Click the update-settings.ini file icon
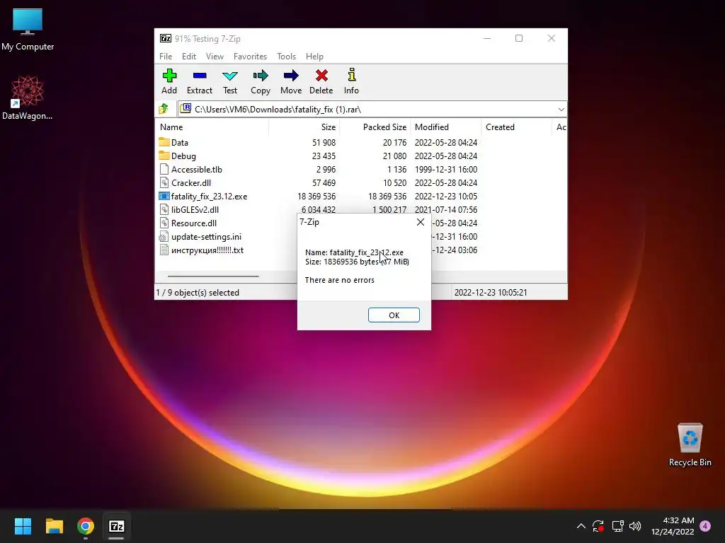Image resolution: width=725 pixels, height=543 pixels. pos(164,236)
